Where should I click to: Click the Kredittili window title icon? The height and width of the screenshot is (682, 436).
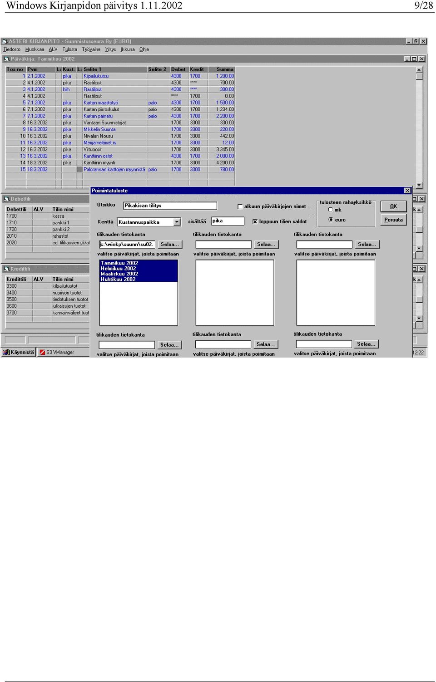coord(6,269)
